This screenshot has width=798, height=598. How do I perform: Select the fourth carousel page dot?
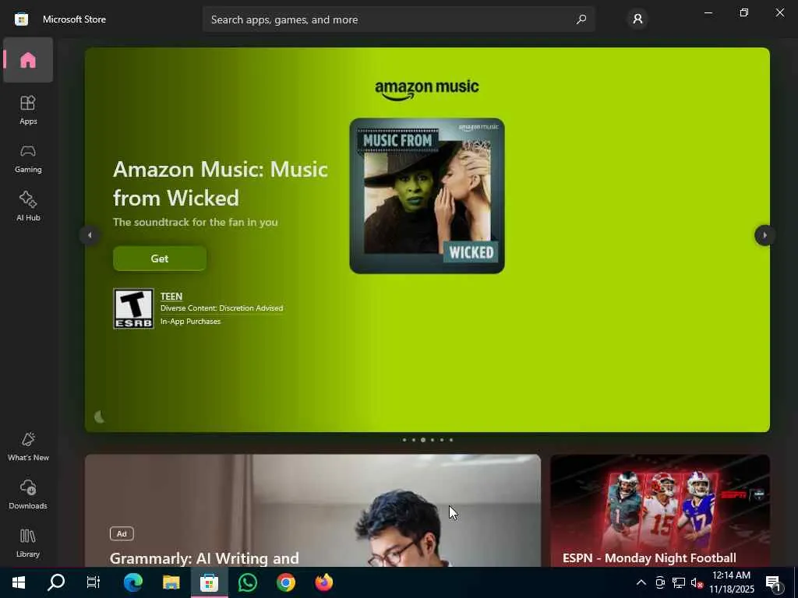432,440
